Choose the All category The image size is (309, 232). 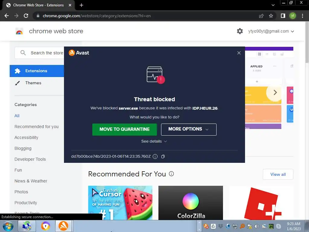17,116
